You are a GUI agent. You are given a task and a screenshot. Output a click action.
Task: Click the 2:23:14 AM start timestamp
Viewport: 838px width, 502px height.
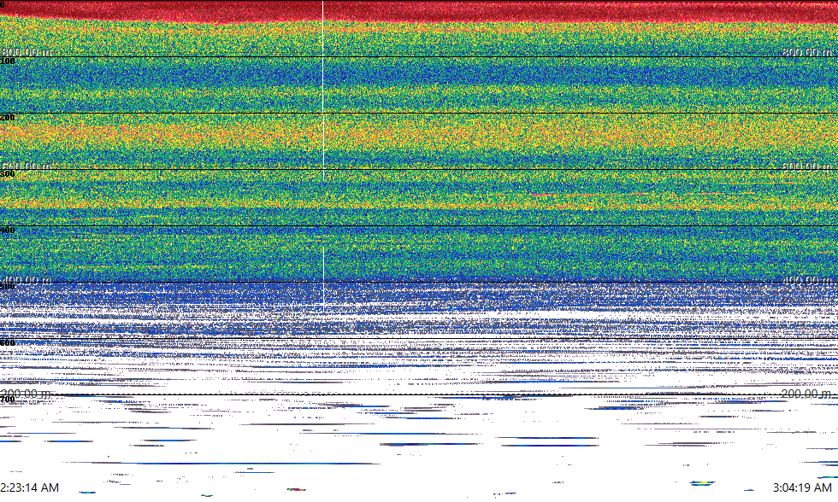29,487
